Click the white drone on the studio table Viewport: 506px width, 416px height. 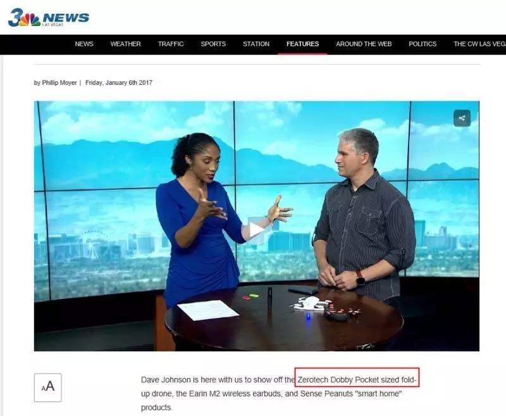[x=309, y=303]
